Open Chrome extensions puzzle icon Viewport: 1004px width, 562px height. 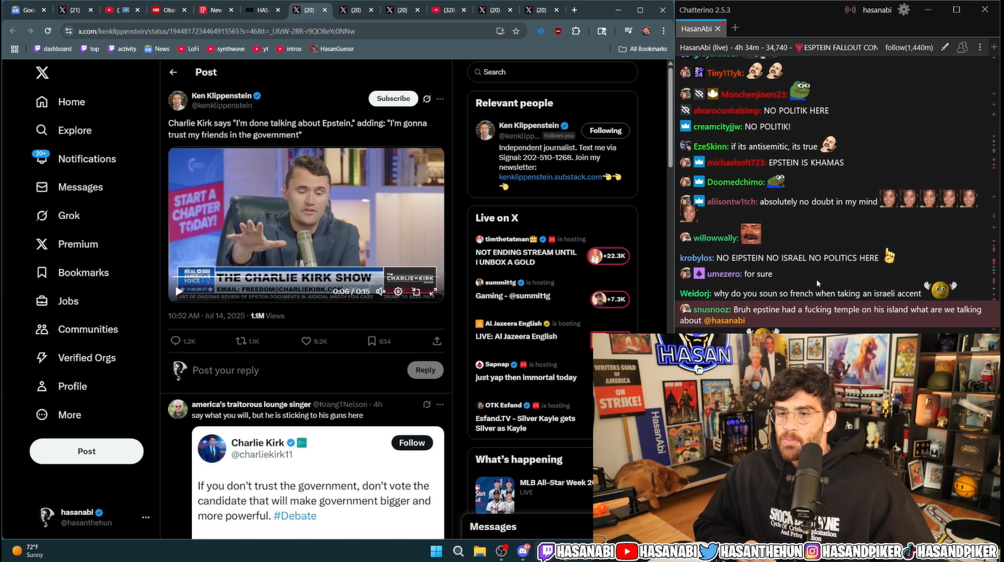tap(576, 31)
